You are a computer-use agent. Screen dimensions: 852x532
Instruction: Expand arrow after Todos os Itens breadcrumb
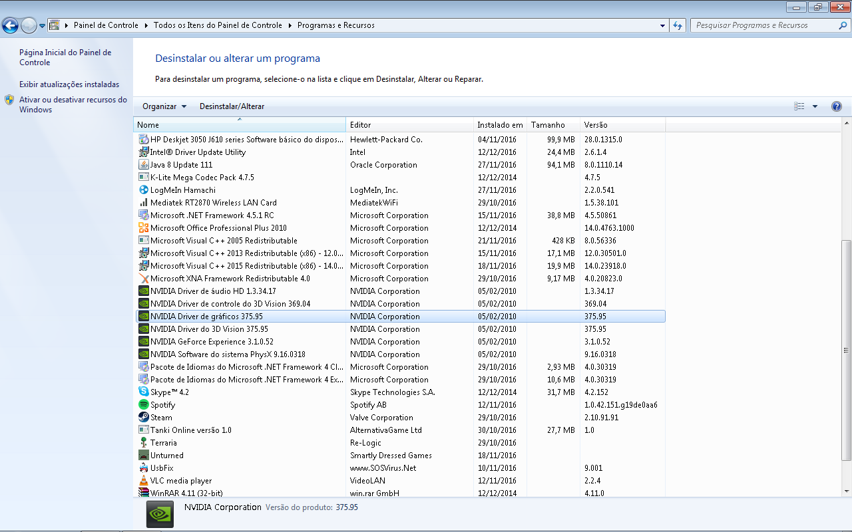[290, 25]
